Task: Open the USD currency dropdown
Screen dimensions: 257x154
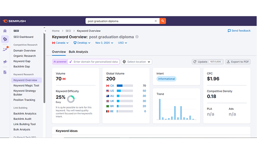Action: (122, 43)
